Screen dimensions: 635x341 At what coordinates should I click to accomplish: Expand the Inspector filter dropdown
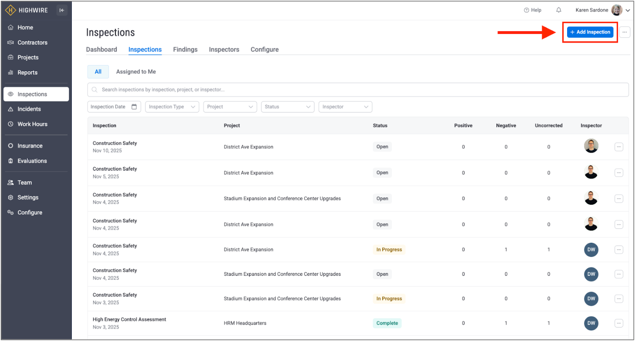(345, 107)
